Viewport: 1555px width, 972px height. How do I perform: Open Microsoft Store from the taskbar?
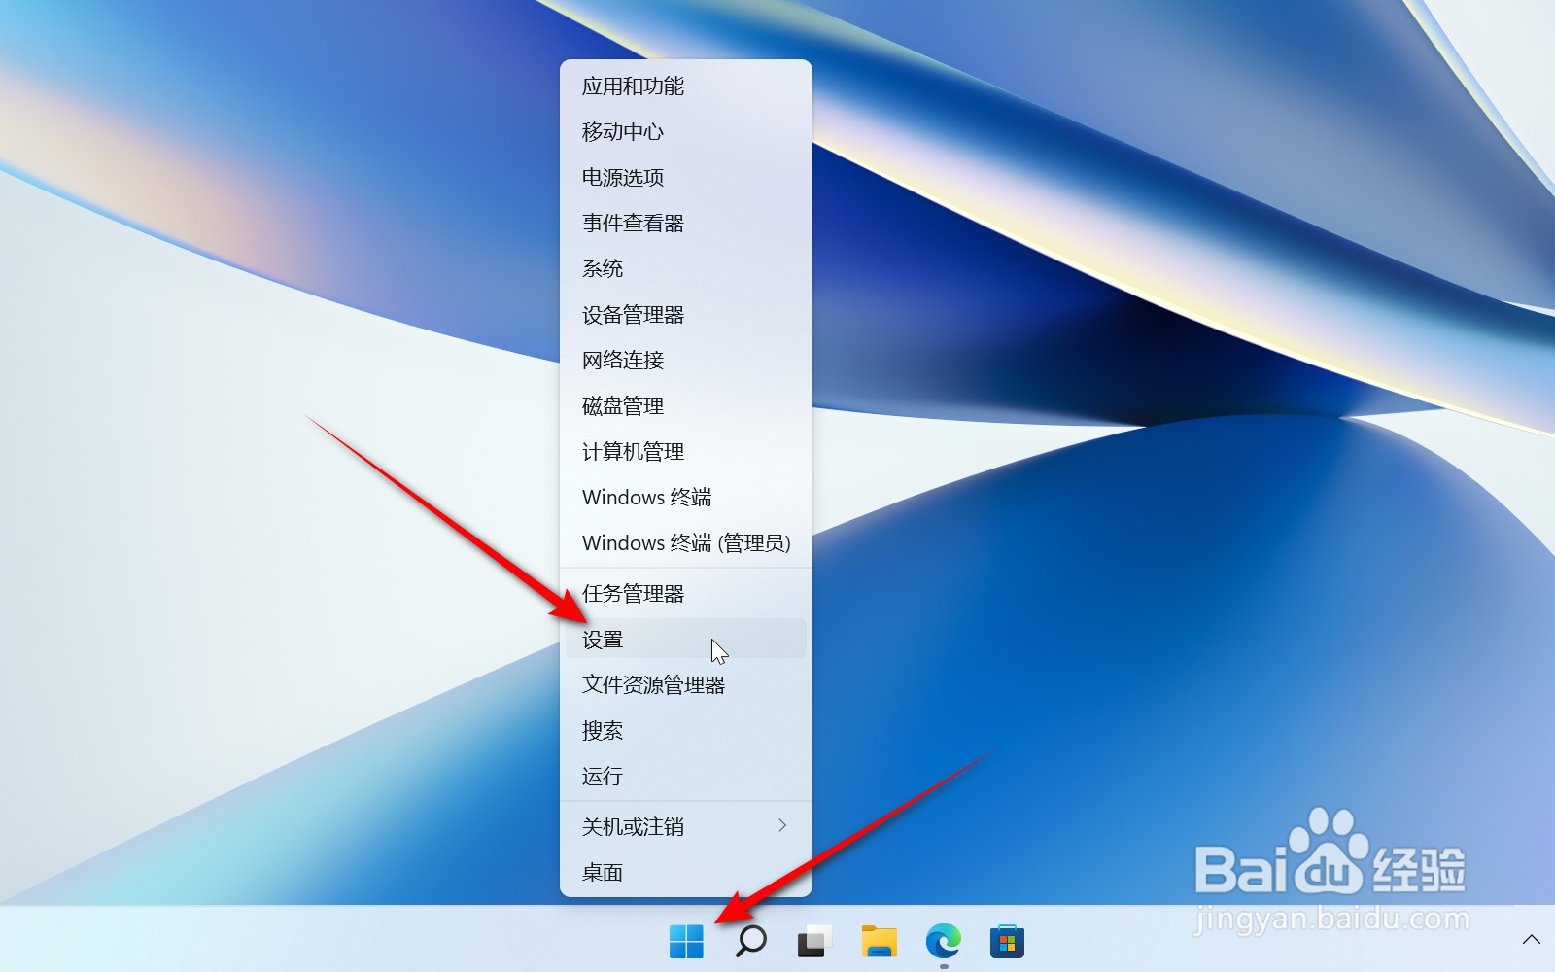pyautogui.click(x=1007, y=941)
